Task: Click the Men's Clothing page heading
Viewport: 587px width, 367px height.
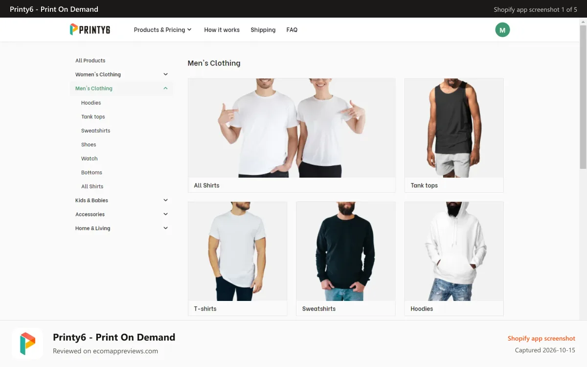Action: pyautogui.click(x=214, y=63)
